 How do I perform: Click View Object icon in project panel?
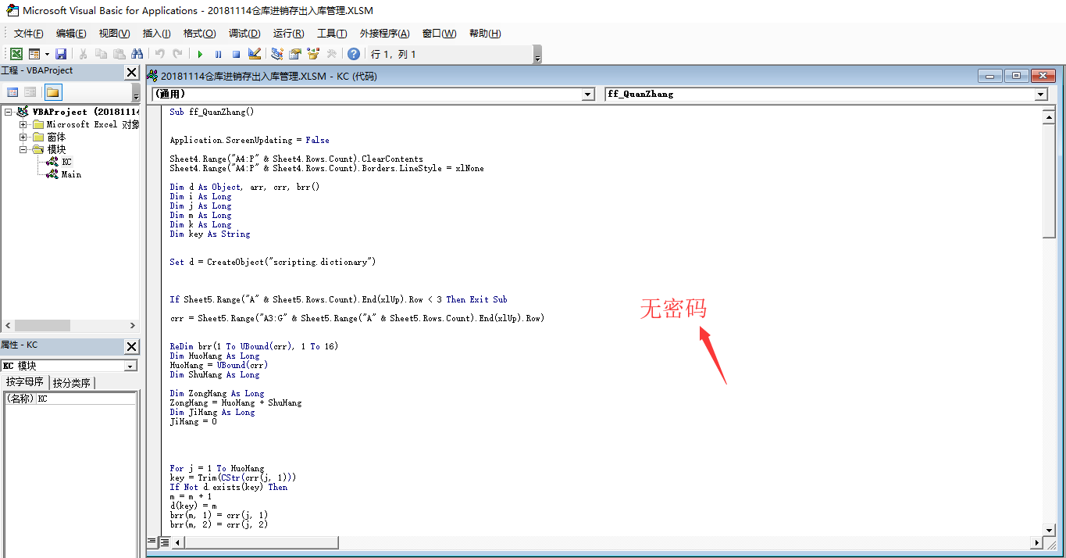30,92
